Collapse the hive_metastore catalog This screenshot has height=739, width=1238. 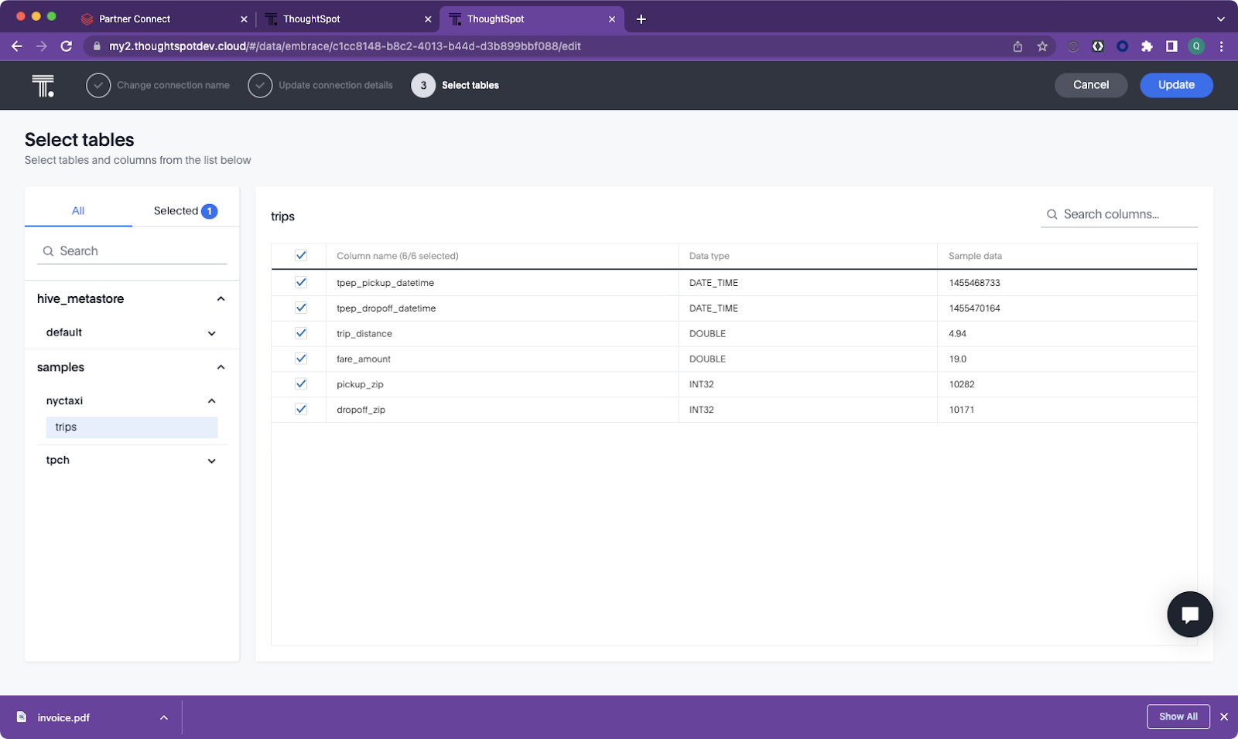tap(221, 299)
